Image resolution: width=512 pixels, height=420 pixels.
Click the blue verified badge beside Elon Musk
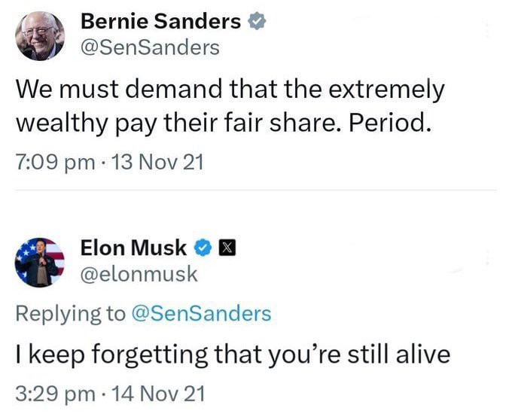tap(203, 248)
